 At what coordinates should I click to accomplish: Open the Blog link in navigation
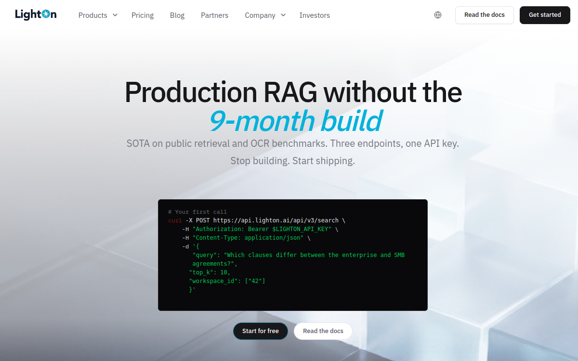(177, 15)
